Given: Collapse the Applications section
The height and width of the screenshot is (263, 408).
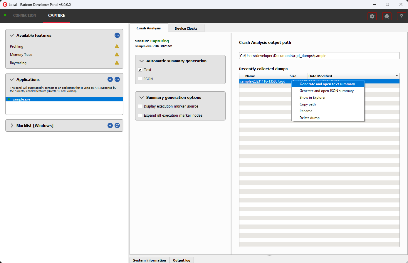Looking at the screenshot, I should pyautogui.click(x=12, y=80).
